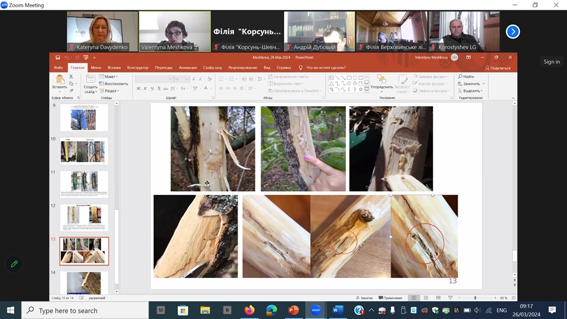Open Firefox from the taskbar
This screenshot has height=319, width=567.
(250, 310)
